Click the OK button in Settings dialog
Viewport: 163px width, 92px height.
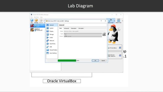point(95,61)
